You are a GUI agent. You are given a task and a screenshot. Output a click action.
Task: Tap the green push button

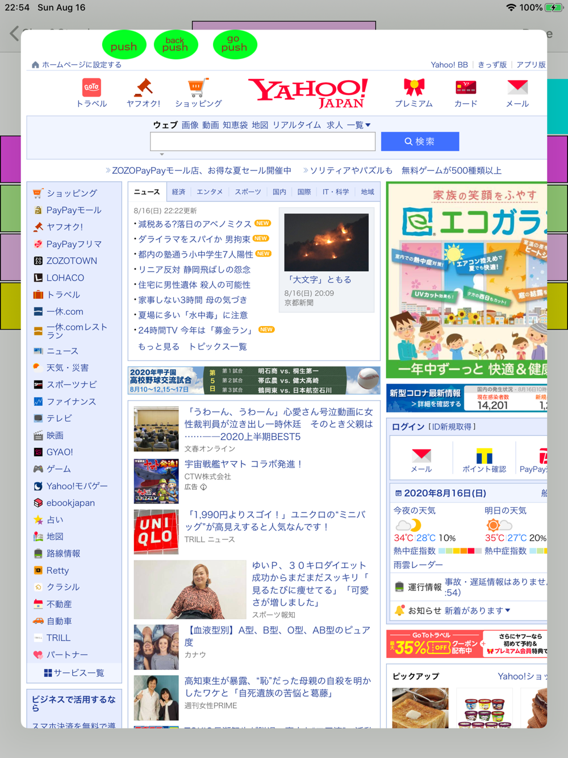click(124, 45)
